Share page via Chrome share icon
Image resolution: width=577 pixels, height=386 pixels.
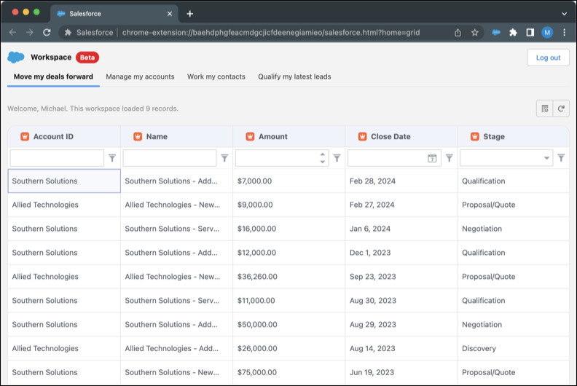click(x=458, y=32)
